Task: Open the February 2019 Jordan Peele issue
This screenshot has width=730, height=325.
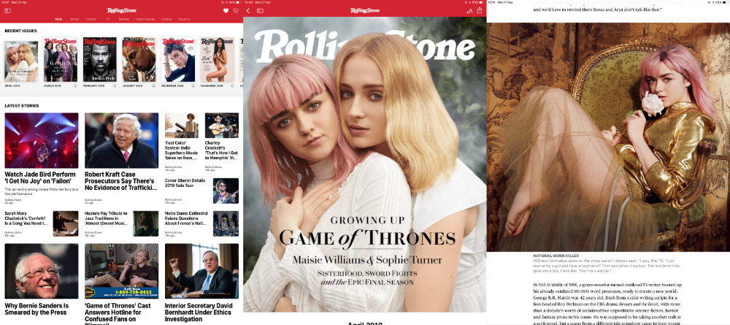Action: point(99,60)
